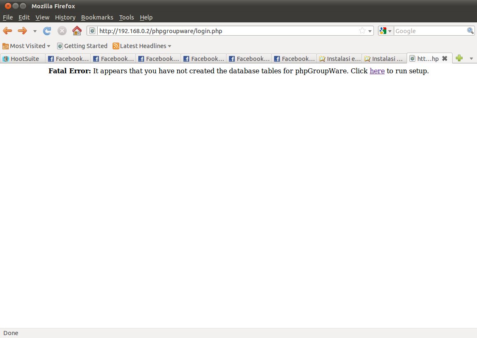Bookmark this page with the star icon
This screenshot has height=338, width=477.
pos(362,31)
